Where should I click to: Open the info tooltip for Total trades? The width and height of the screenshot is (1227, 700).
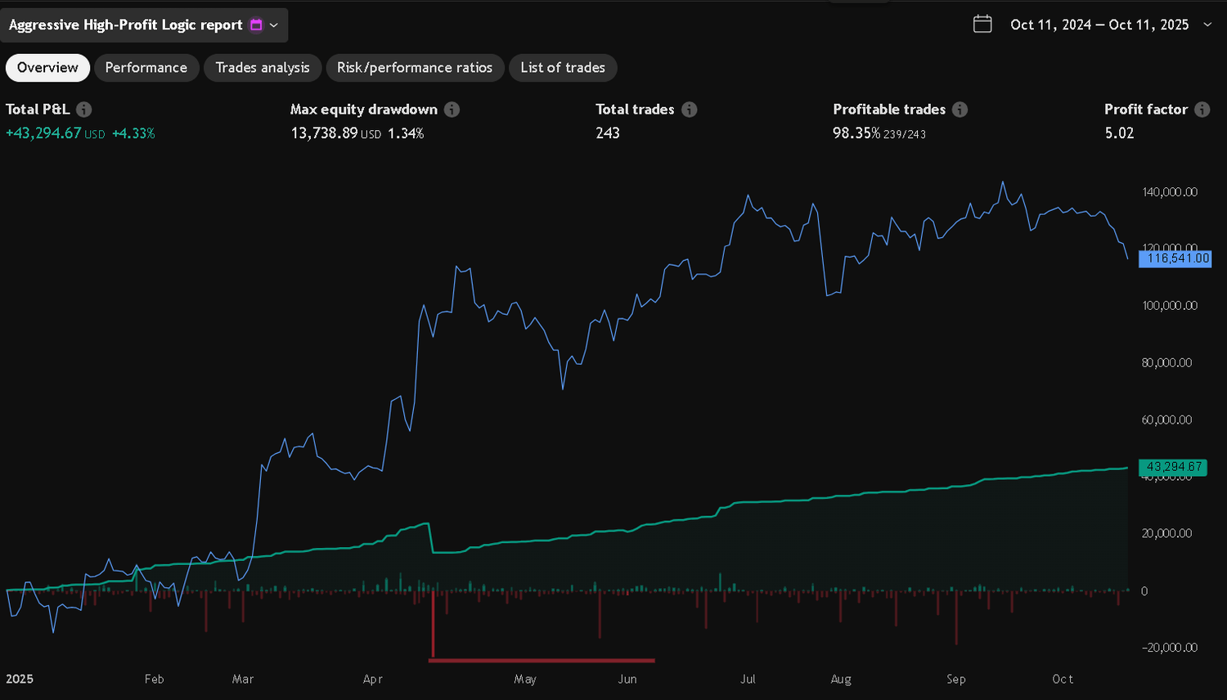point(690,110)
